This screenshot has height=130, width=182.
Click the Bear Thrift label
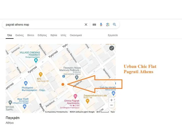coord(23,99)
